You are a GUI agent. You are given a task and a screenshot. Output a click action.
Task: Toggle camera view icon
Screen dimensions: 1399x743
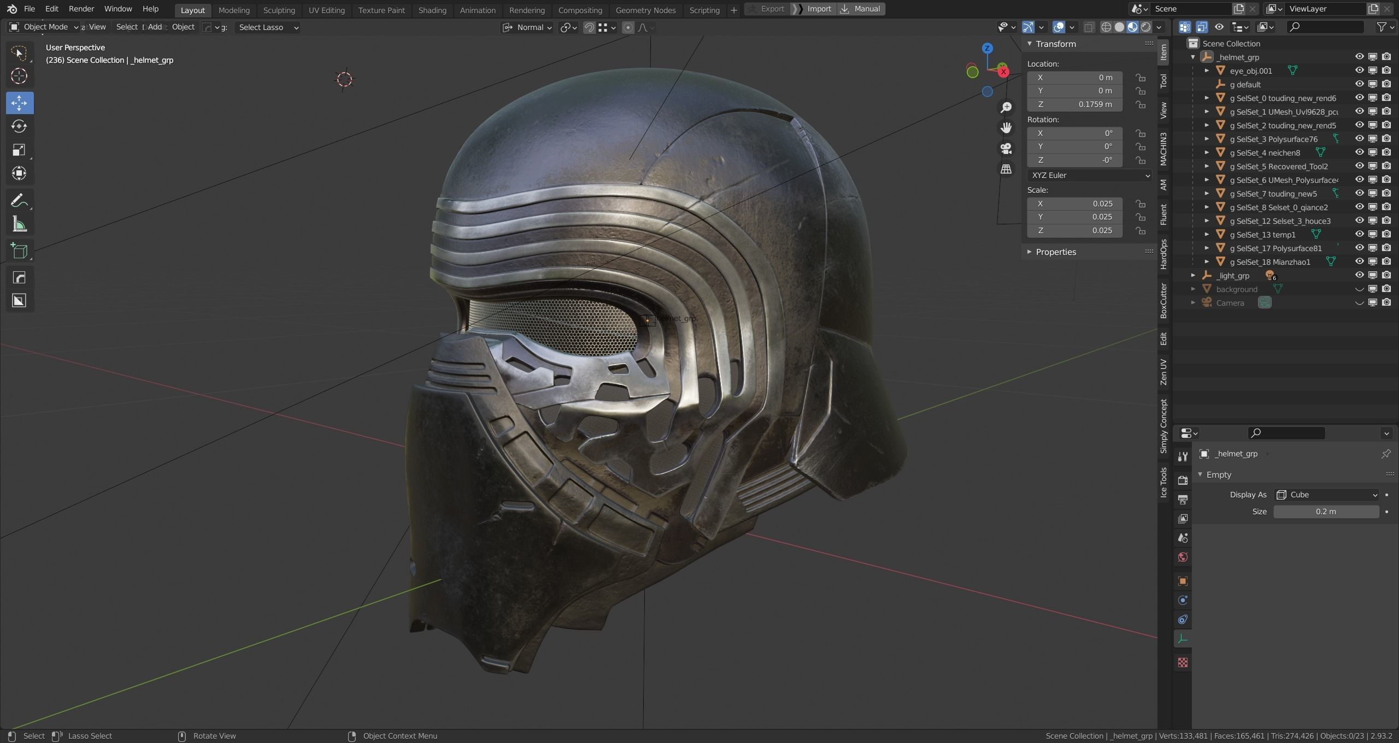click(1006, 148)
